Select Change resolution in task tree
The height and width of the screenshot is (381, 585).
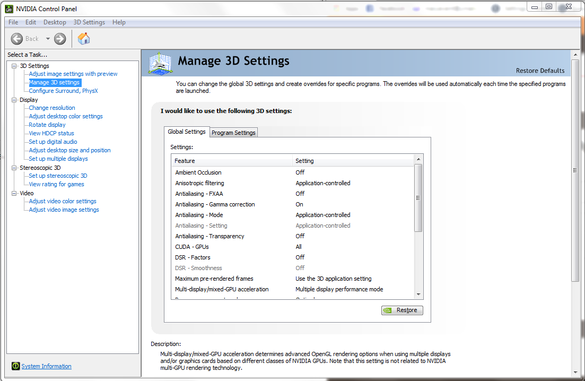(52, 108)
